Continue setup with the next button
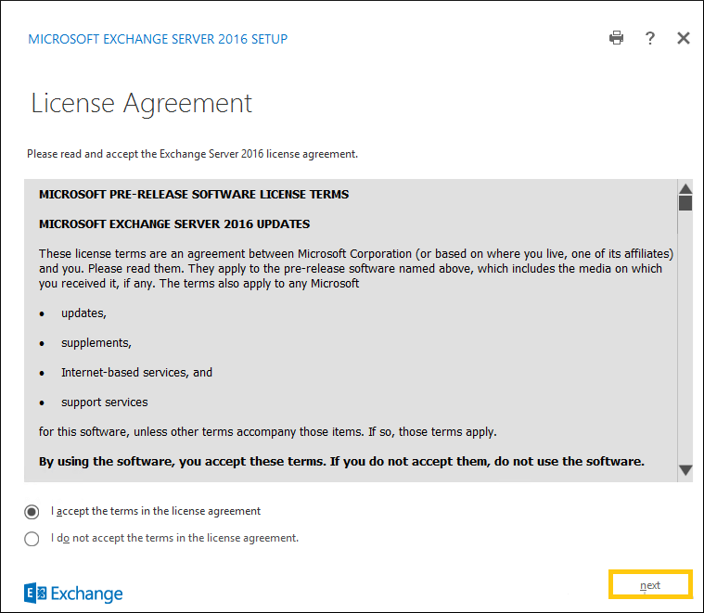 pyautogui.click(x=650, y=585)
